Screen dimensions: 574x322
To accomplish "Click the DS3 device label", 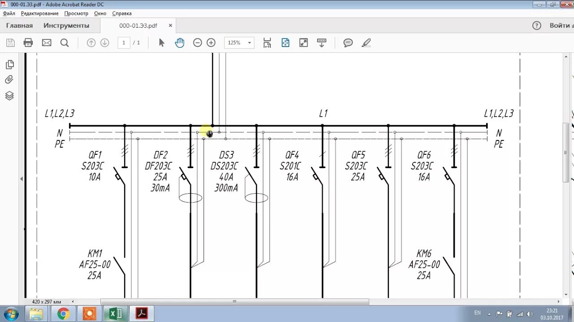I will (226, 155).
